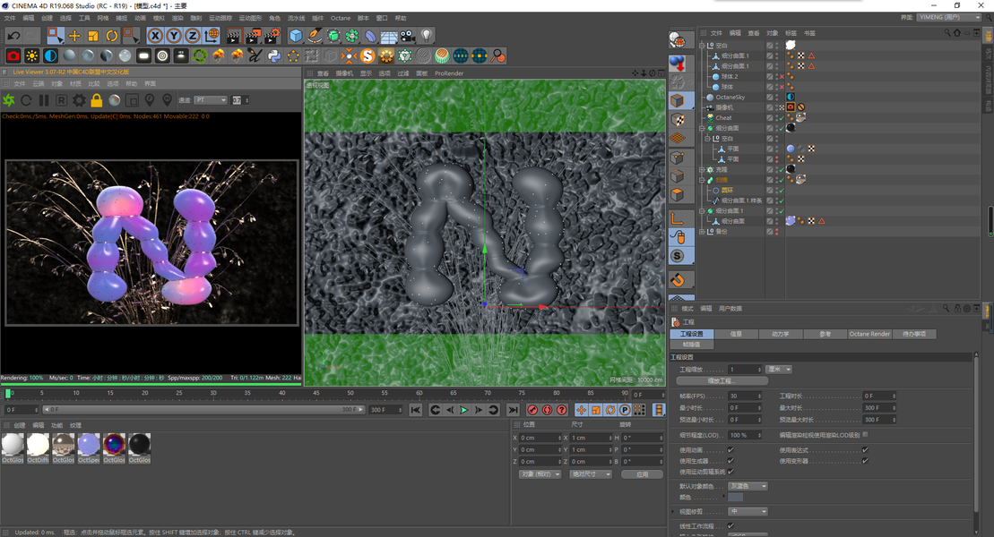The width and height of the screenshot is (994, 537).
Task: Select the Rotate tool icon
Action: tap(111, 36)
